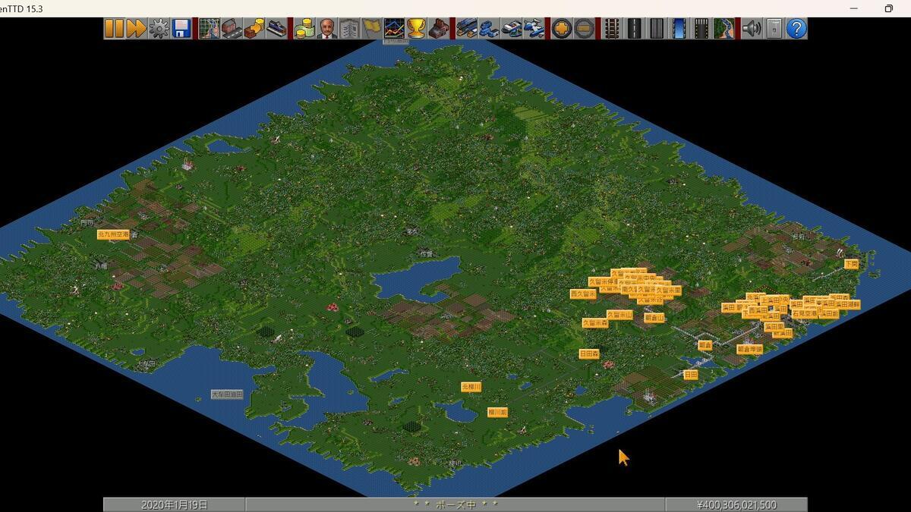Screen dimensions: 911x512
Task: Select the 浜田里 station label
Action: (774, 327)
